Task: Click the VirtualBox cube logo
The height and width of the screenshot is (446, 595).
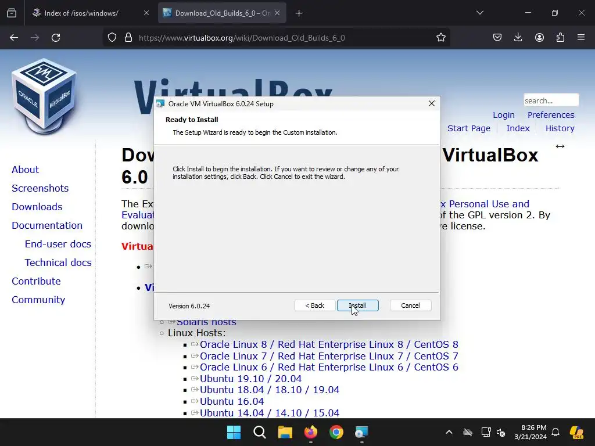Action: [x=44, y=96]
